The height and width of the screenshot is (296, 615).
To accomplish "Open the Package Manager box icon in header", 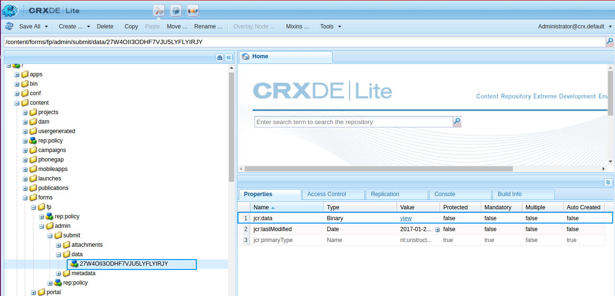I will pos(176,10).
